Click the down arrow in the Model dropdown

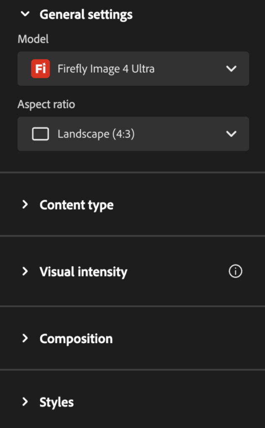[231, 69]
